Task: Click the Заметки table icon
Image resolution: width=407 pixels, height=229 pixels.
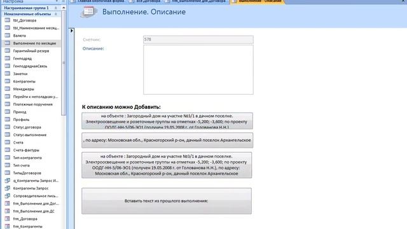Action: [x=8, y=74]
